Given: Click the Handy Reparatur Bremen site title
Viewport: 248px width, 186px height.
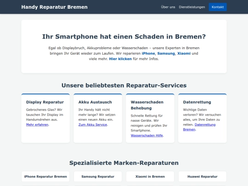Looking at the screenshot, I should tap(54, 7).
